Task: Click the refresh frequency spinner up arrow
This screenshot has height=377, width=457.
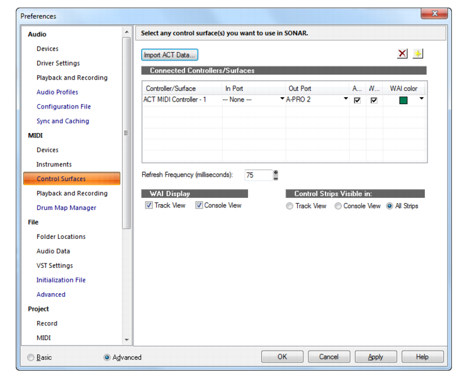Action: 276,173
